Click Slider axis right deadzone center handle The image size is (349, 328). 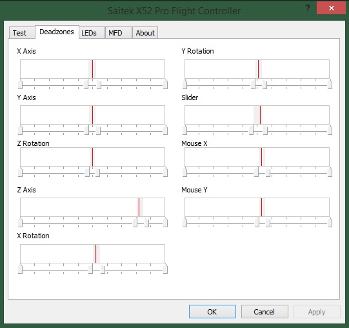(265, 130)
